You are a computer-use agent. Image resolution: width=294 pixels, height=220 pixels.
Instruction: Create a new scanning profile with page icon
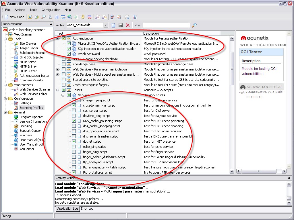pyautogui.click(x=113, y=25)
